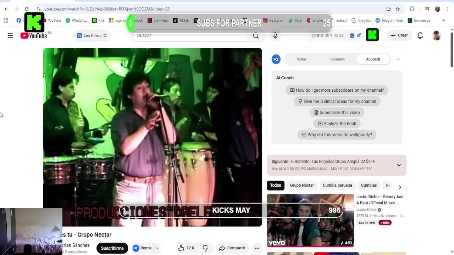Image resolution: width=454 pixels, height=255 pixels.
Task: Click the Remix button
Action: tap(143, 248)
